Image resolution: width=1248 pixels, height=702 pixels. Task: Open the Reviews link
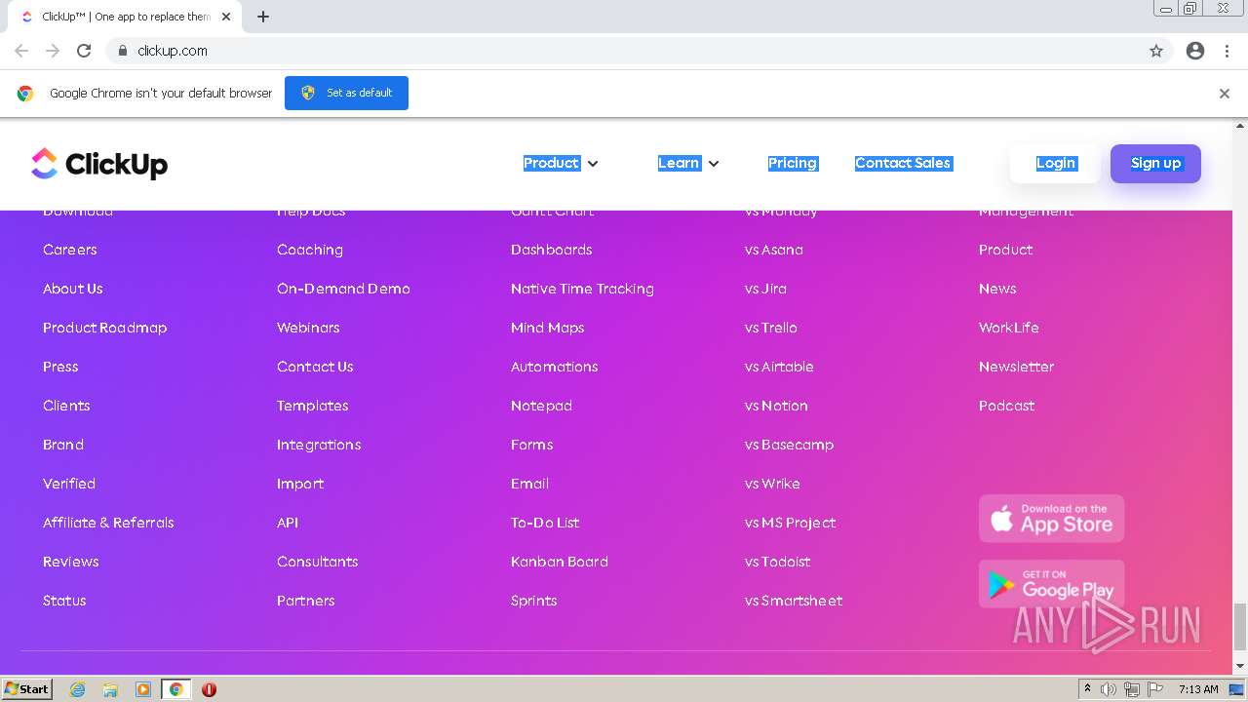coord(71,562)
